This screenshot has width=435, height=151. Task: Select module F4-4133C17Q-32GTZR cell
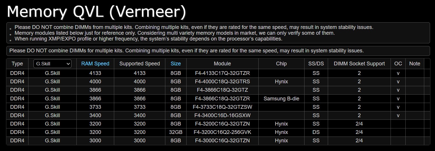pyautogui.click(x=222, y=73)
